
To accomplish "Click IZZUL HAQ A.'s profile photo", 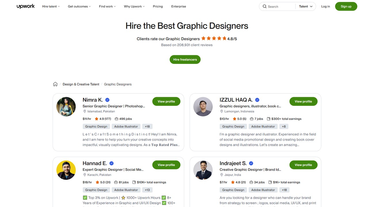I will [x=203, y=107].
